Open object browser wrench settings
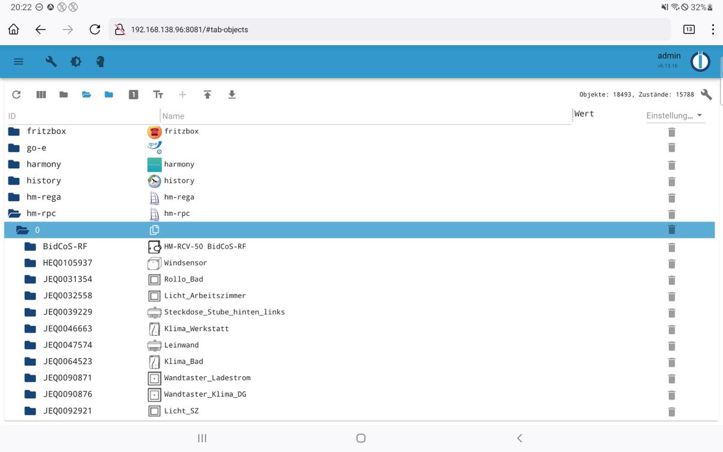The height and width of the screenshot is (452, 723). [x=707, y=95]
